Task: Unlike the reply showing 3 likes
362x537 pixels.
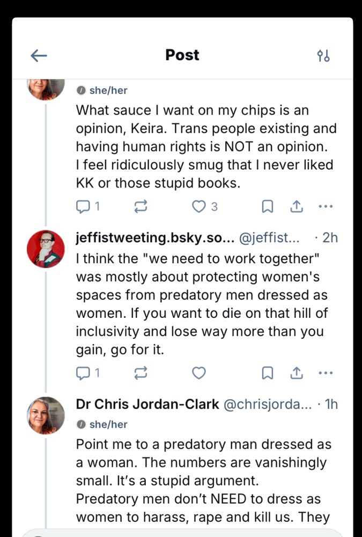Action: tap(198, 206)
